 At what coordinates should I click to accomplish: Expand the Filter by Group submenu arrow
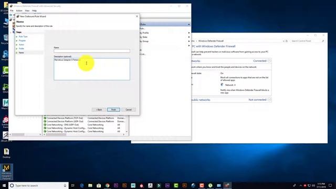click(x=189, y=41)
